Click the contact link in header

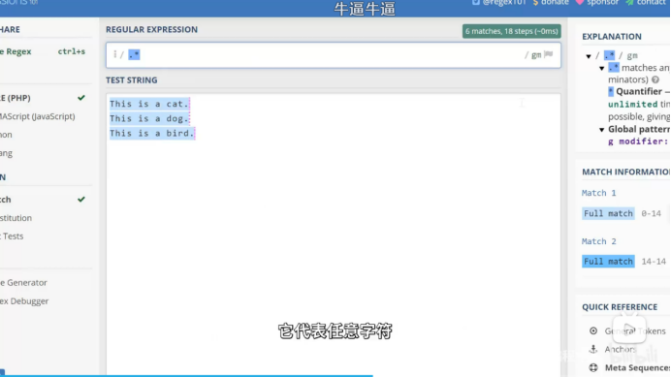[651, 3]
